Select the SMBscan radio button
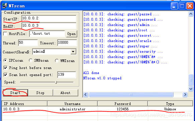 pyautogui.click(x=30, y=61)
